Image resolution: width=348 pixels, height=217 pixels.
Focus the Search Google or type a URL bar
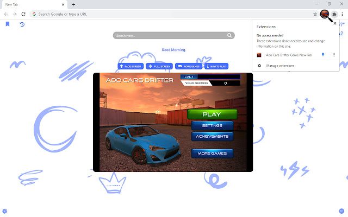point(173,14)
